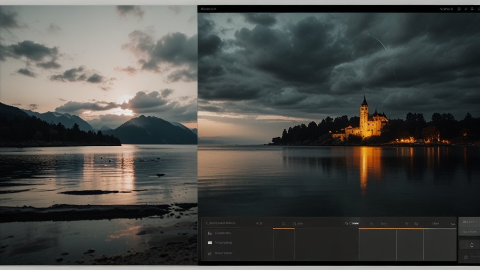Toggle the small icon at the bottom panel header's right end
The width and height of the screenshot is (480, 270).
(452, 224)
